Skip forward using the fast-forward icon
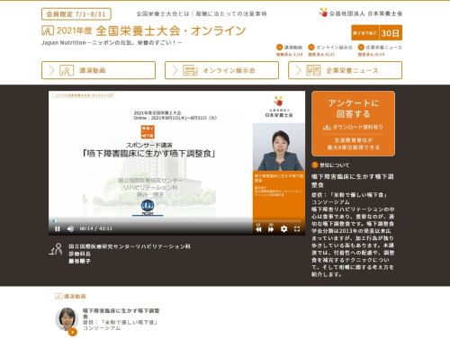 (x=271, y=228)
